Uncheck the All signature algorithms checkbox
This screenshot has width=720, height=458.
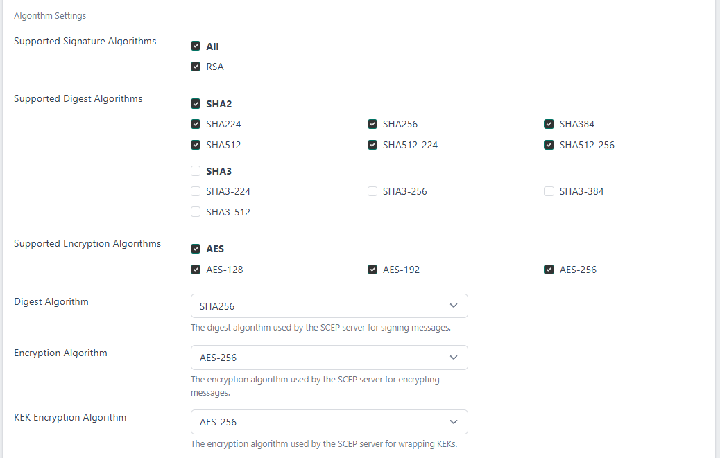[x=196, y=46]
